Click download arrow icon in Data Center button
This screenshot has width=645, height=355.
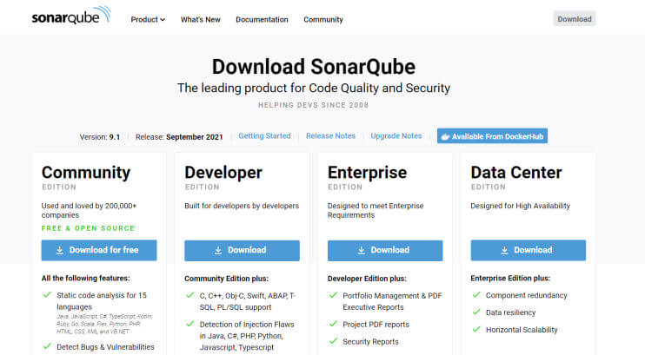[x=504, y=250]
